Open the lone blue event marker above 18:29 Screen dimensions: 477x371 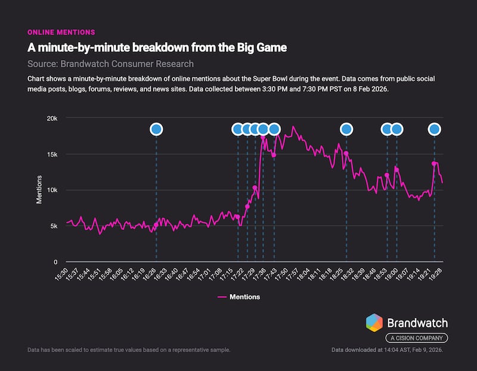(346, 129)
